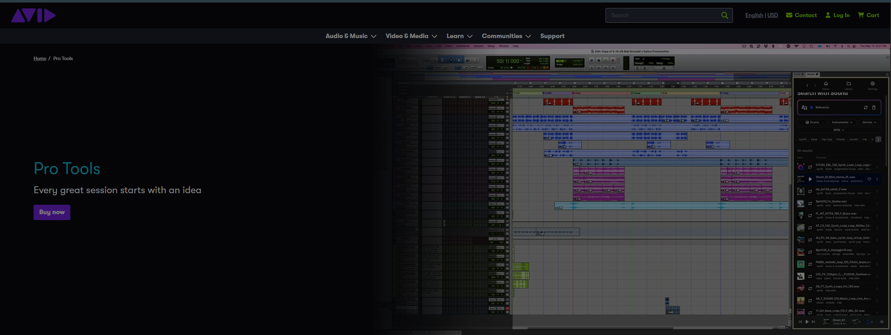This screenshot has width=891, height=335.
Task: Open the Instruments filter dropdown
Action: click(842, 122)
